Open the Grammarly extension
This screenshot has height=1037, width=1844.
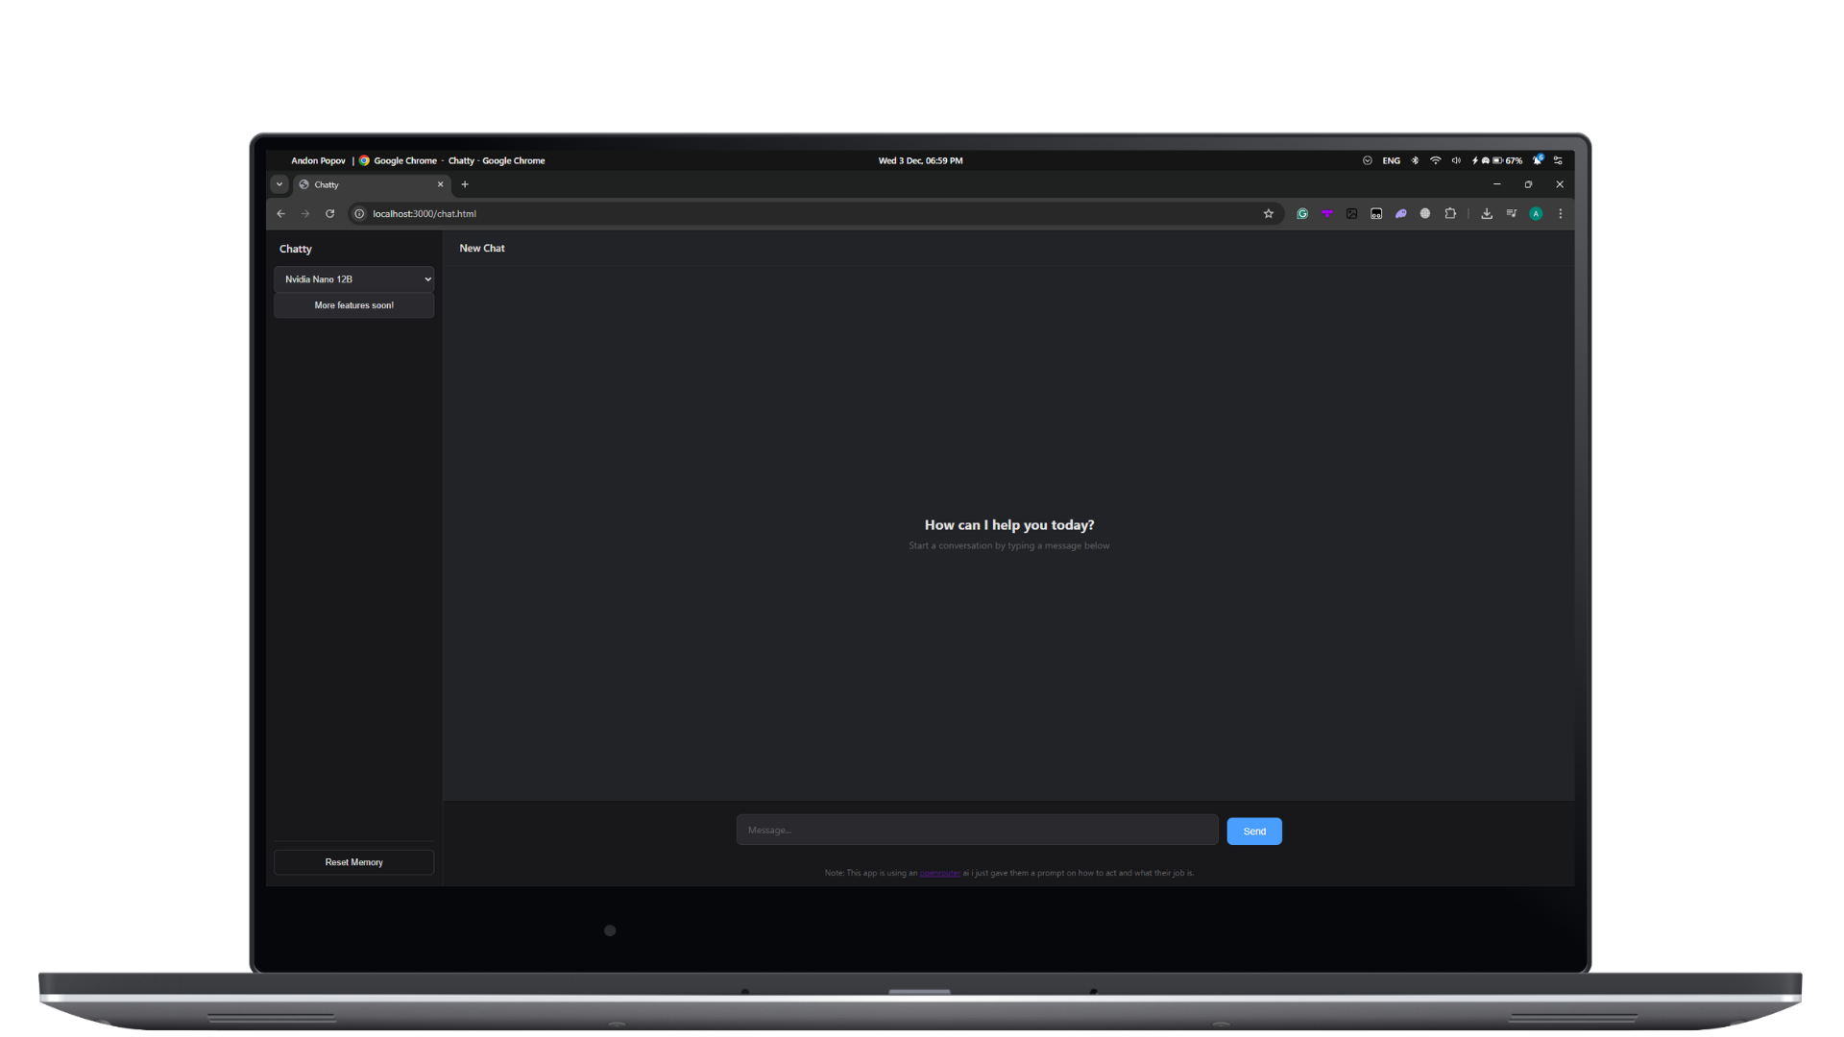[1302, 213]
